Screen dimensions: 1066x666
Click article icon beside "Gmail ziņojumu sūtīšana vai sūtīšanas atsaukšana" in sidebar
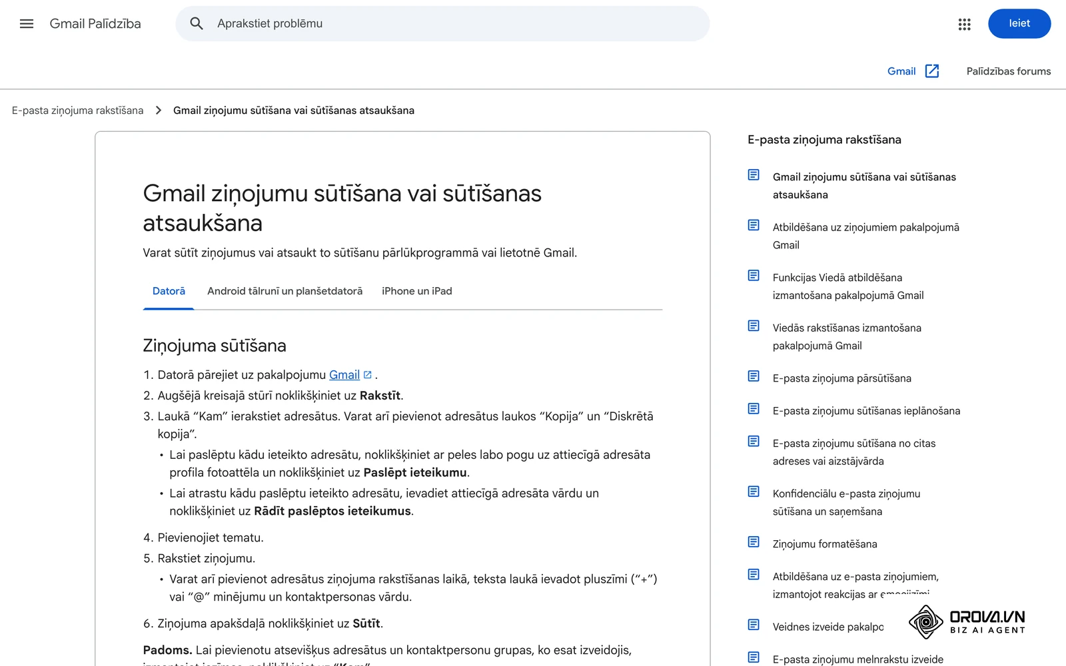pyautogui.click(x=754, y=175)
